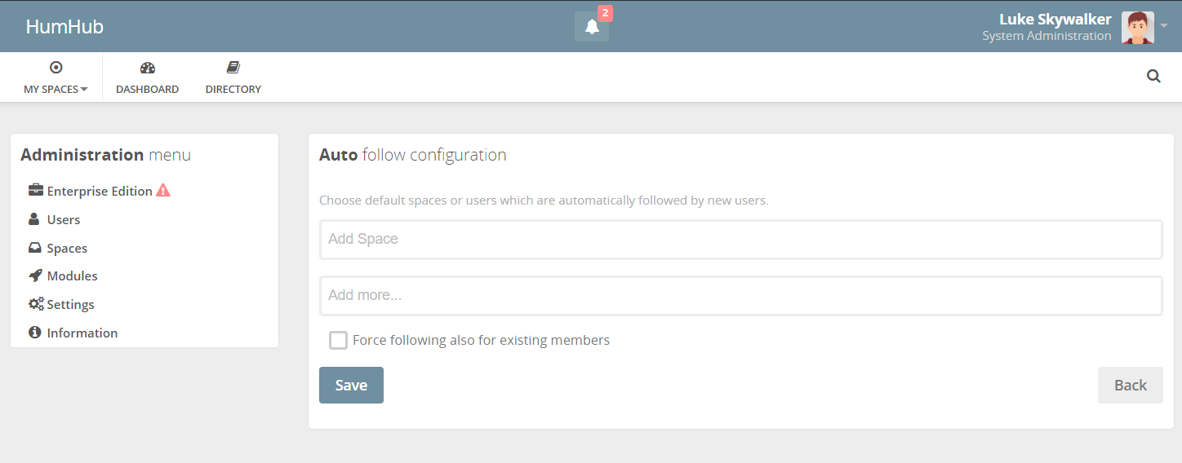Click the search magnifier icon

1153,77
